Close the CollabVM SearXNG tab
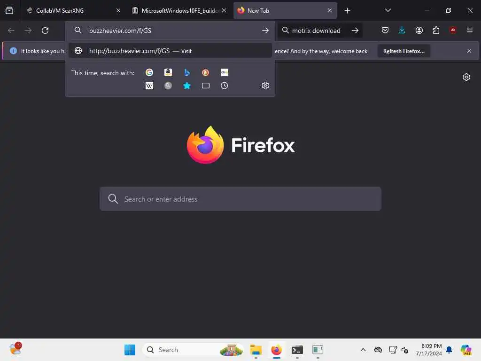Viewport: 481px width, 361px height. click(118, 10)
